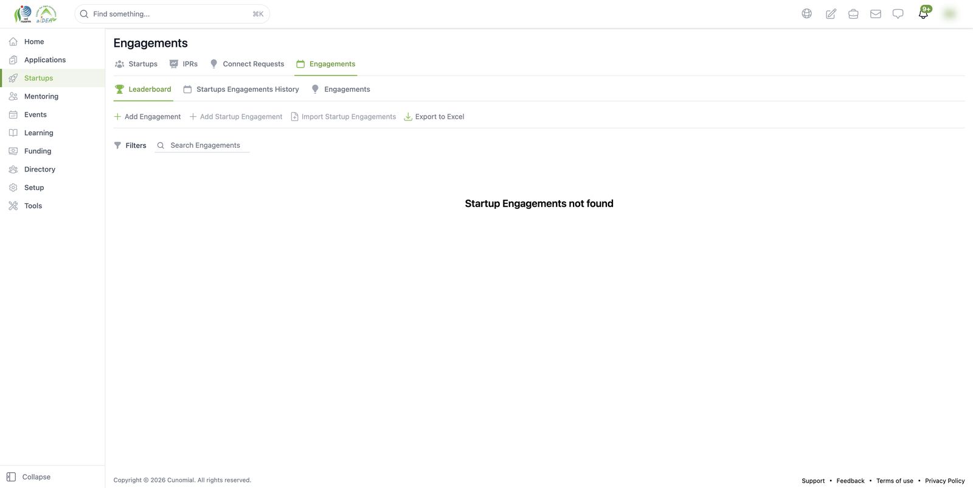Open Directory in the sidebar
973x488 pixels.
(x=52, y=169)
